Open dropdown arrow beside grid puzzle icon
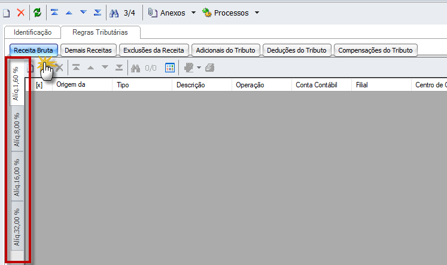Screen dimensions: 447x265 click(x=199, y=68)
